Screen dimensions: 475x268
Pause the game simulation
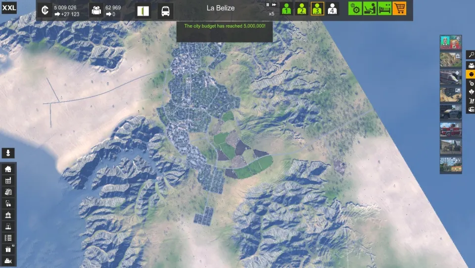tap(268, 5)
